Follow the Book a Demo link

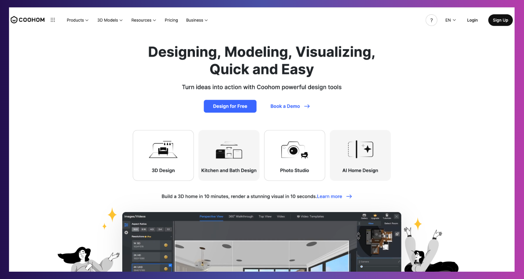click(285, 106)
